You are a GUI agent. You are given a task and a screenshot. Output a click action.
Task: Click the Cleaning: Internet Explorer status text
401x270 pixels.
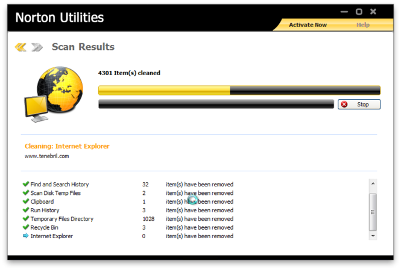[67, 146]
